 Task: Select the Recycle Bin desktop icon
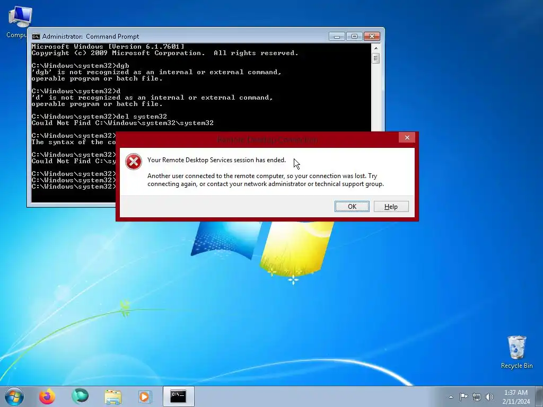(x=516, y=352)
